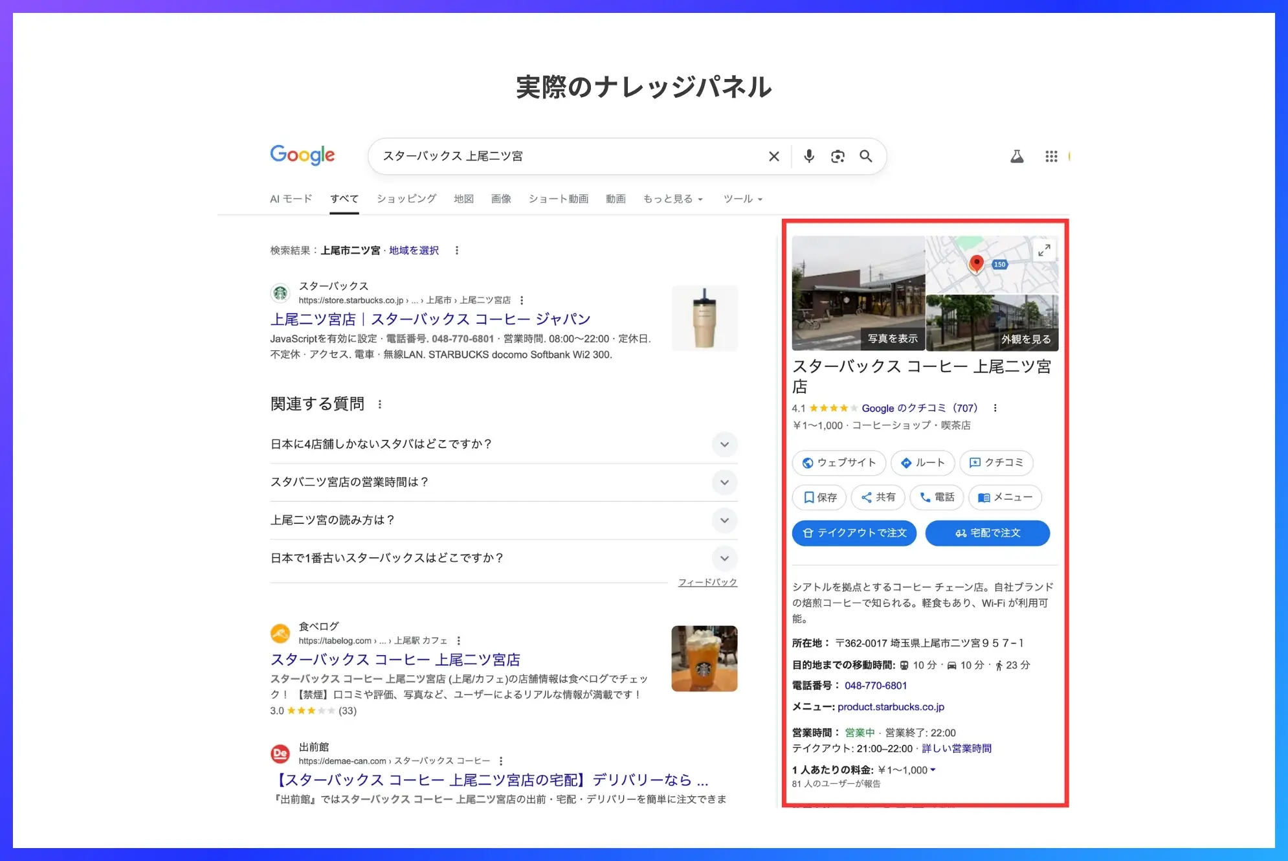This screenshot has width=1288, height=861.
Task: Switch to the 地図 tab
Action: click(463, 199)
